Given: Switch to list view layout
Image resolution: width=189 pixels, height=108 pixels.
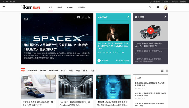Looking at the screenshot, I should coord(167,71).
